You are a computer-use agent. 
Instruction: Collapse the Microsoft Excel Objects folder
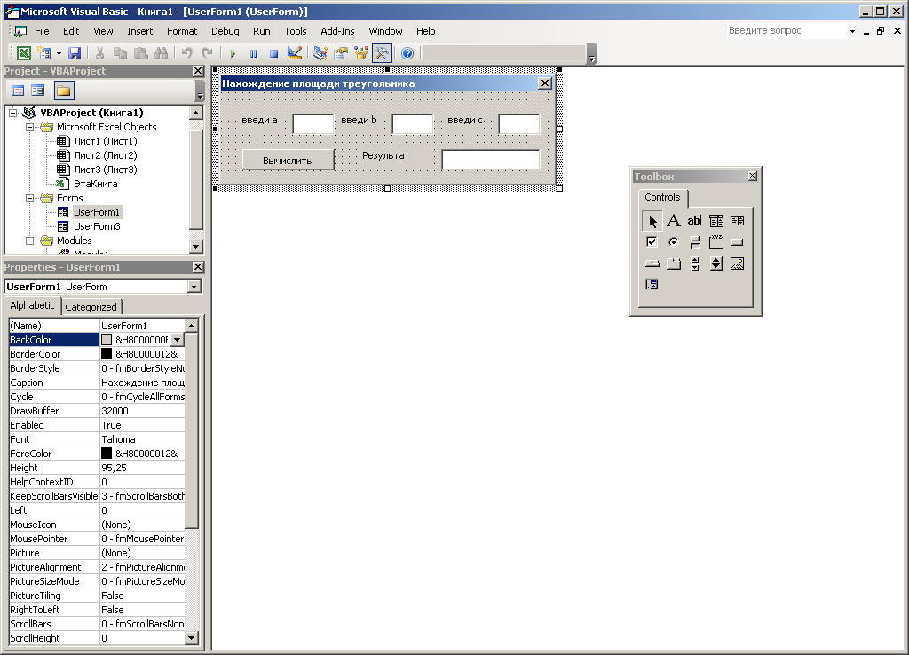tap(29, 127)
